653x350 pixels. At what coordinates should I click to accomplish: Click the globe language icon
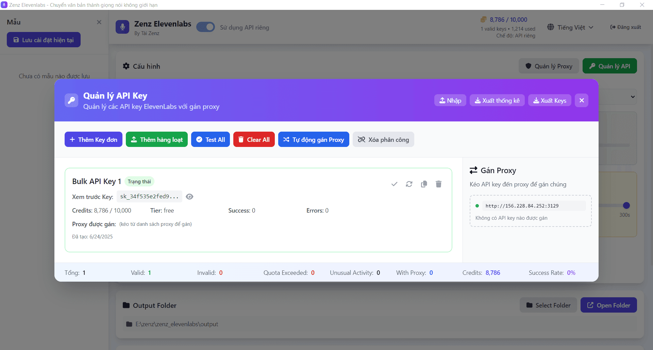point(551,27)
